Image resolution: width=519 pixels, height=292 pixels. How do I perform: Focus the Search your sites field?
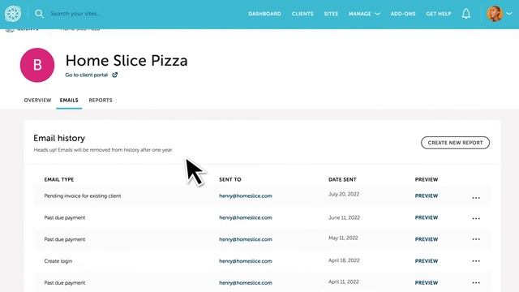(76, 14)
